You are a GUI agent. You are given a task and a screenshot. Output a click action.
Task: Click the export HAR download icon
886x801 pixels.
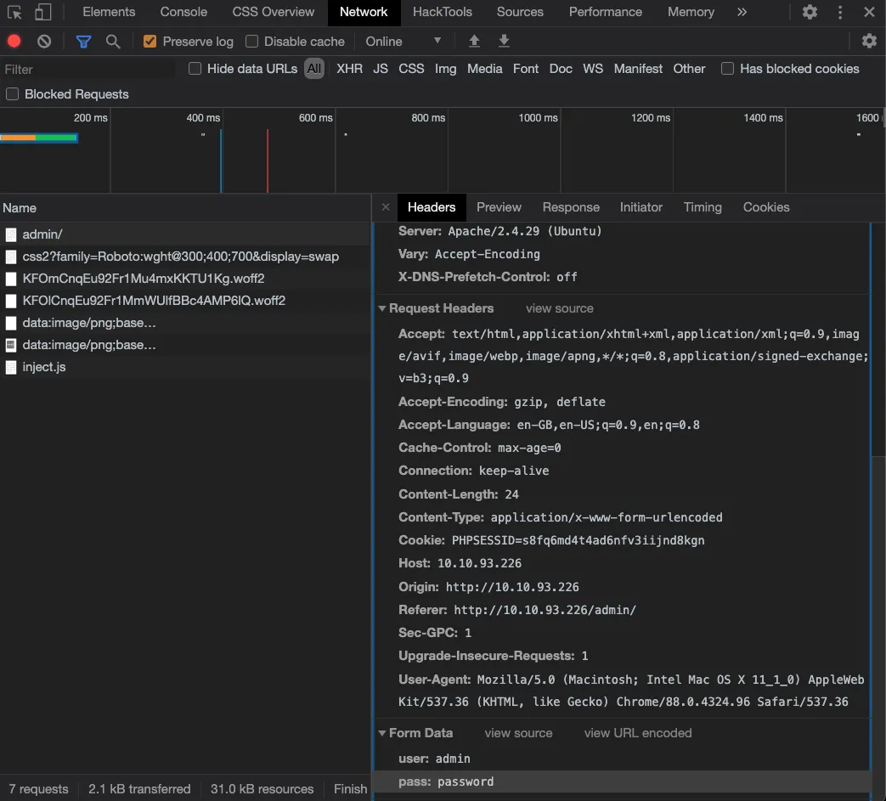coord(504,41)
